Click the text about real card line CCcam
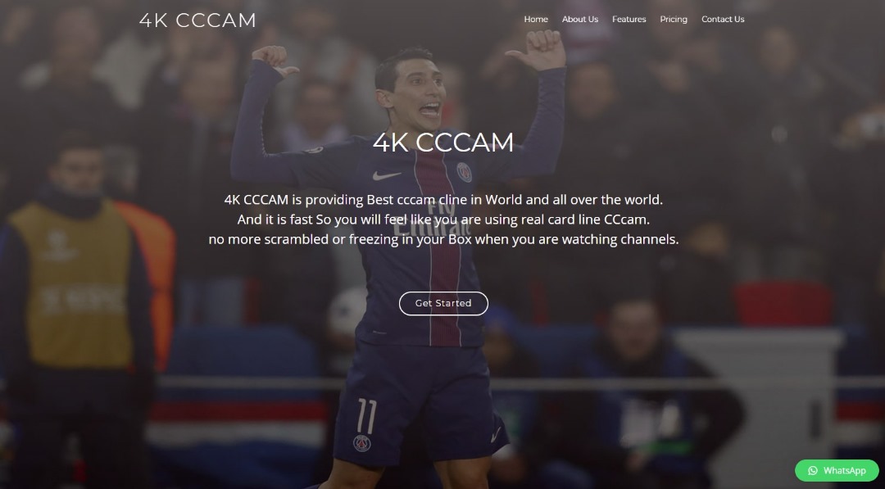 pyautogui.click(x=443, y=220)
